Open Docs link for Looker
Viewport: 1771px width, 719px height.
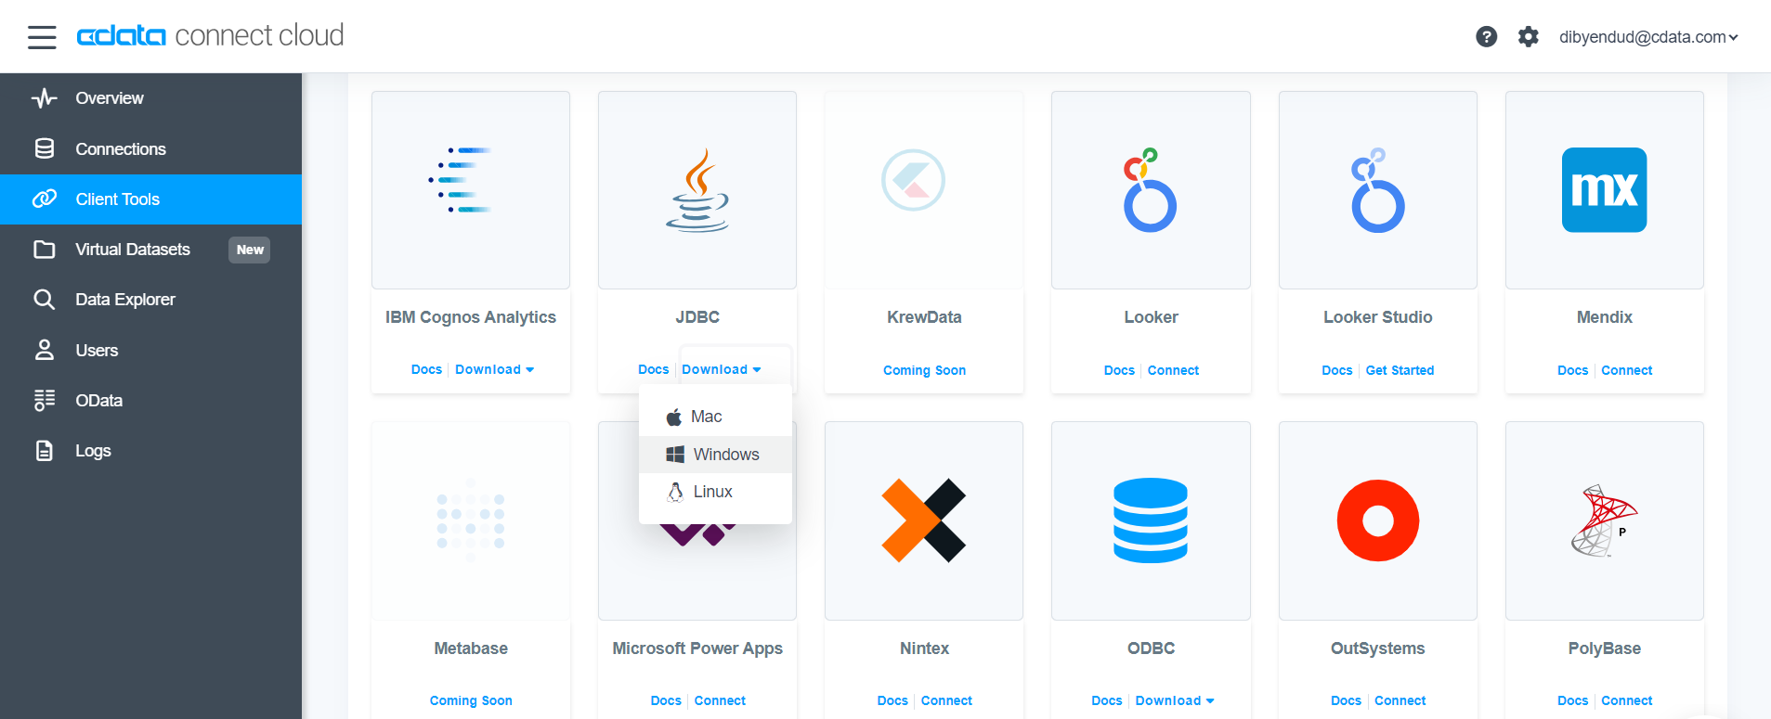click(1119, 370)
